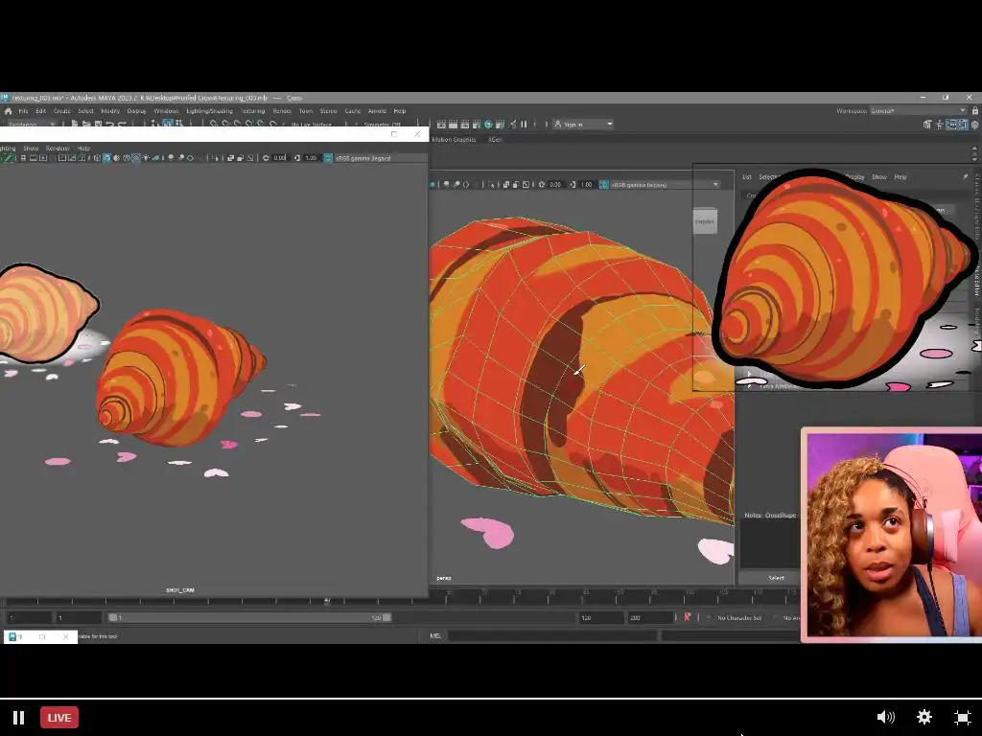The image size is (982, 736).
Task: Click gamma icon in persp viewport toolbar
Action: [x=573, y=185]
